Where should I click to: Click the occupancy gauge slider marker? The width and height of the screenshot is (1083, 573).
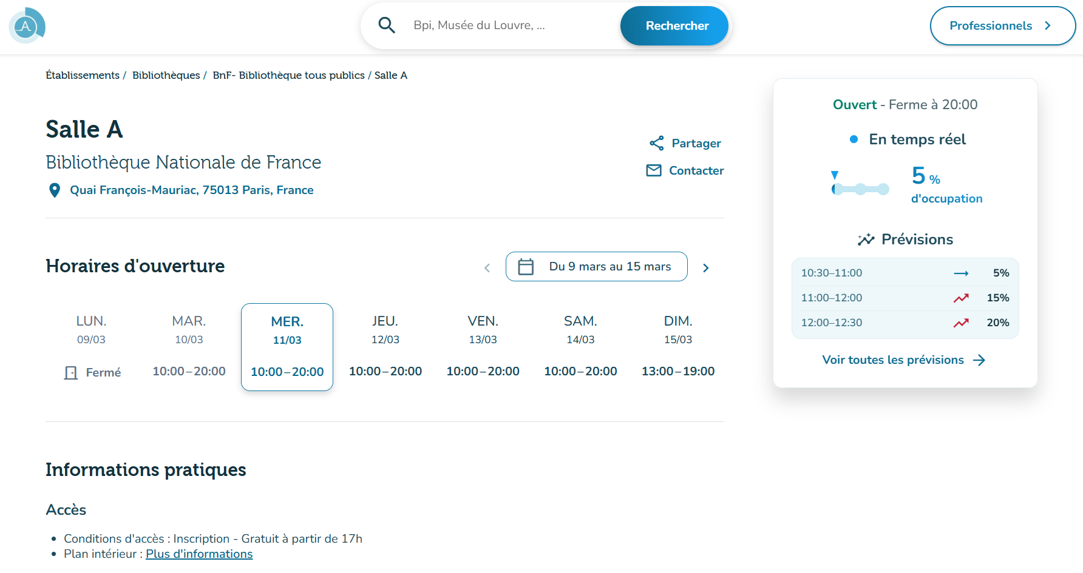[835, 176]
